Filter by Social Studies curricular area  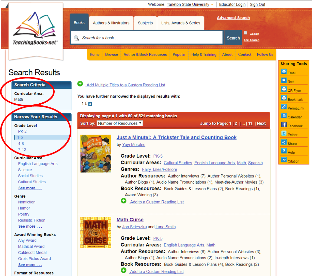30,176
